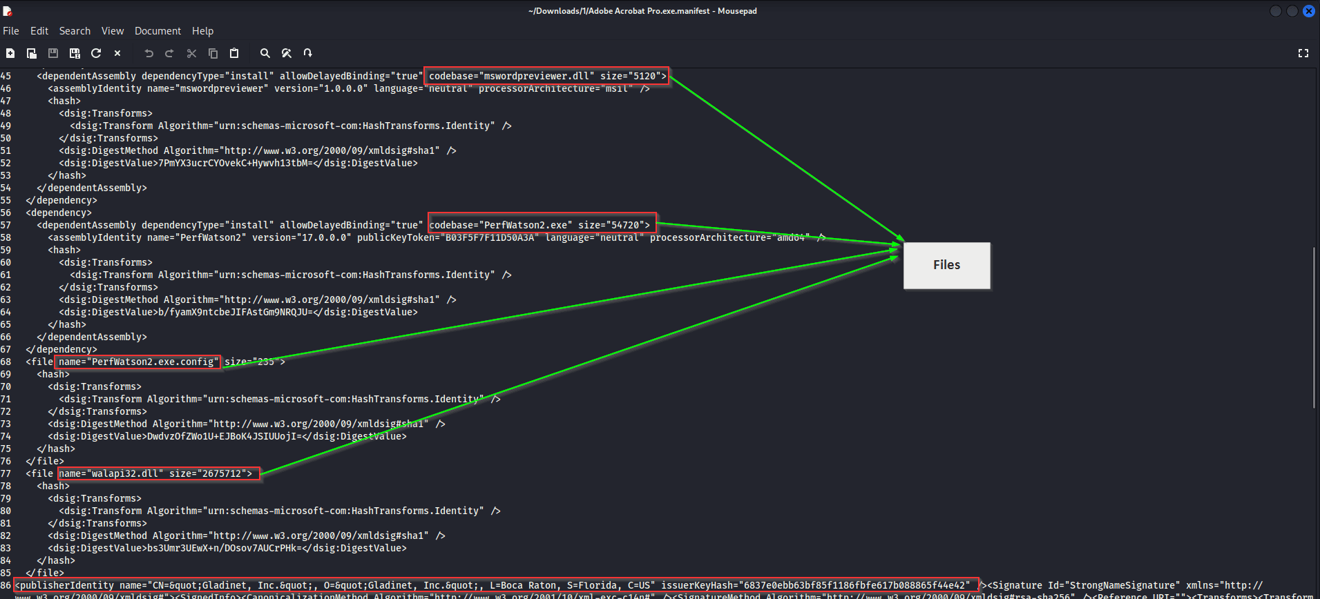Click the Open file toolbar icon
The image size is (1320, 599).
[32, 53]
